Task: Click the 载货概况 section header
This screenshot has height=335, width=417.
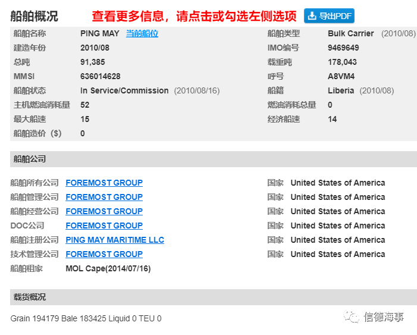Action: tap(214, 297)
